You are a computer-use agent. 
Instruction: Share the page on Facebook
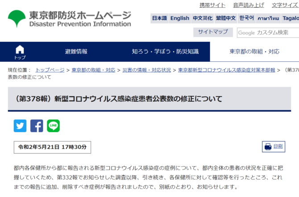coord(37,126)
